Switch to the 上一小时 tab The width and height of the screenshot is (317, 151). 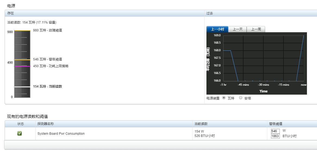[217, 29]
